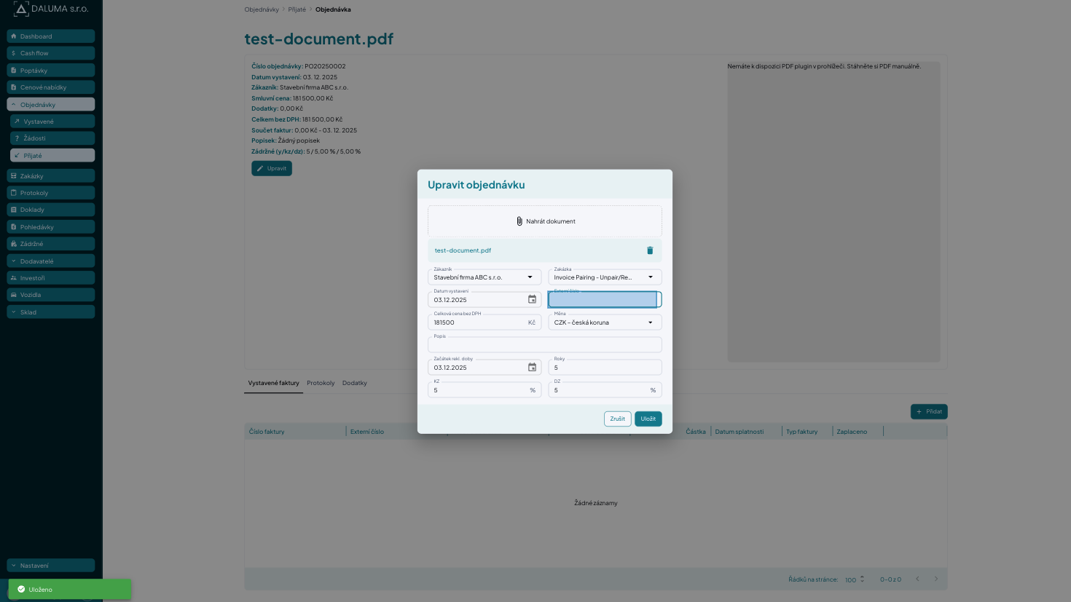Click Uložit to save the order

(x=648, y=419)
